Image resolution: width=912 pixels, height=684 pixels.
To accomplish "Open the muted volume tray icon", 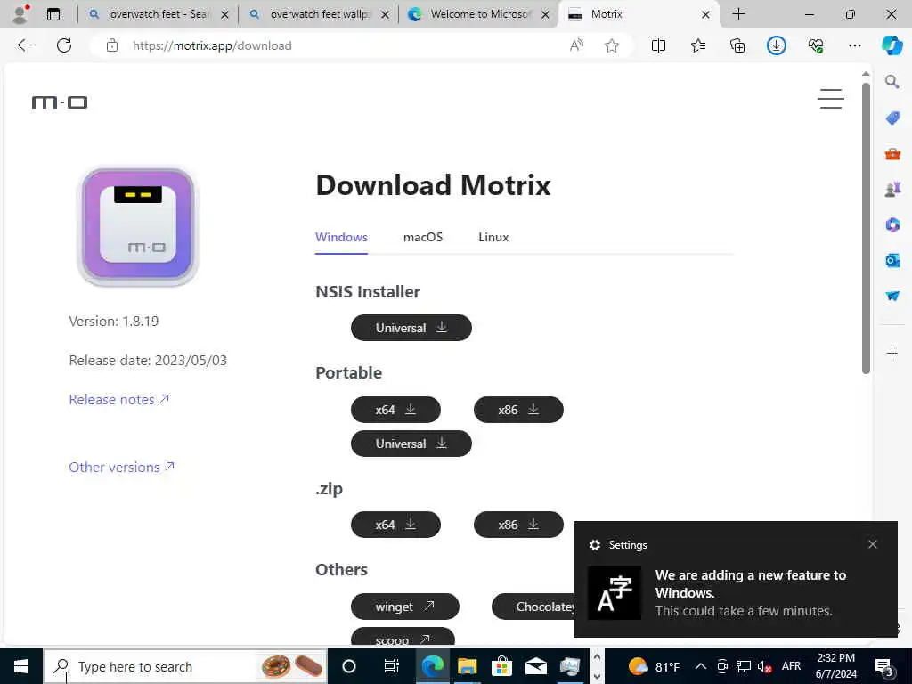I will coord(765,666).
